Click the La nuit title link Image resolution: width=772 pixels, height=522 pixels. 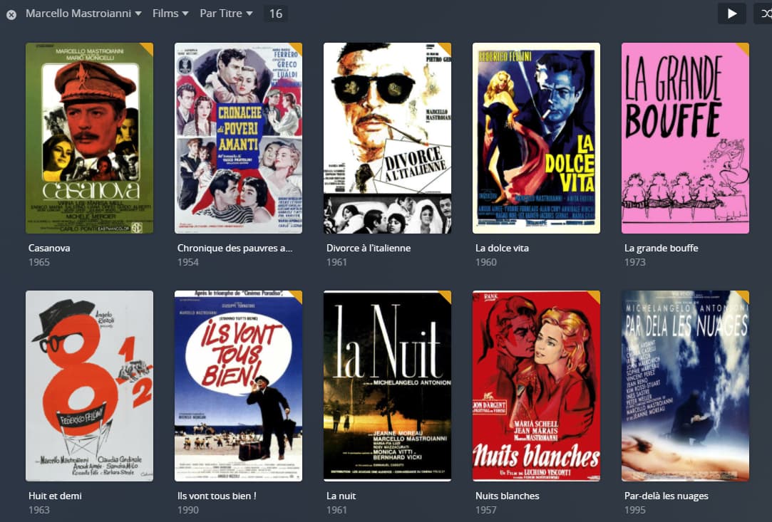coord(341,496)
